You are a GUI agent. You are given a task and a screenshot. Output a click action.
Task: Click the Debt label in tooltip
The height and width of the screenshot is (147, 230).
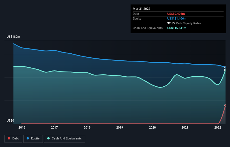click(136, 14)
